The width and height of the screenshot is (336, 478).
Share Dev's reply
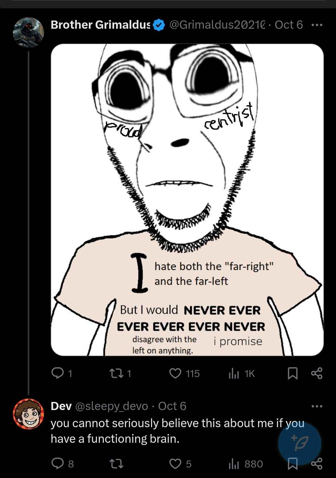click(317, 464)
